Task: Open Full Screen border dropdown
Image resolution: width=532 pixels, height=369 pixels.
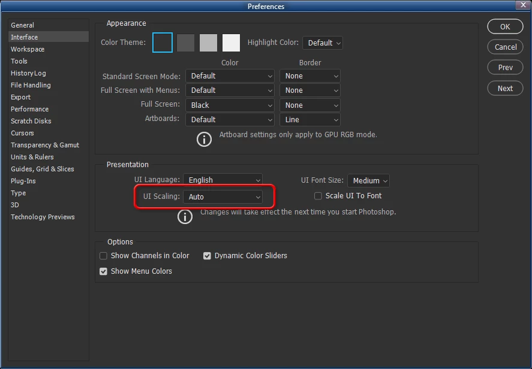Action: [x=309, y=105]
